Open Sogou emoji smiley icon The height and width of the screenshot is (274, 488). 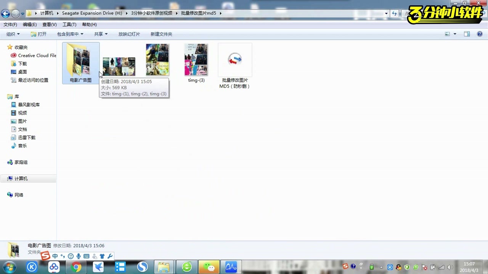(x=71, y=256)
